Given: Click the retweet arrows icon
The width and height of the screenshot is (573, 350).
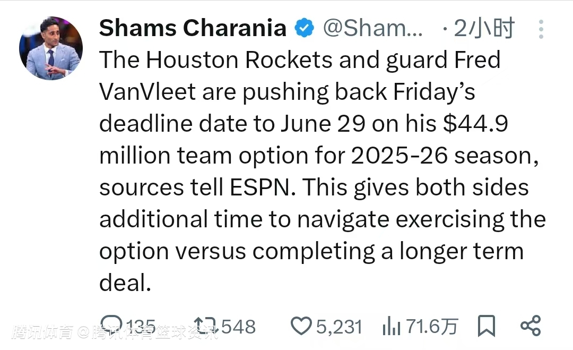Looking at the screenshot, I should point(205,326).
